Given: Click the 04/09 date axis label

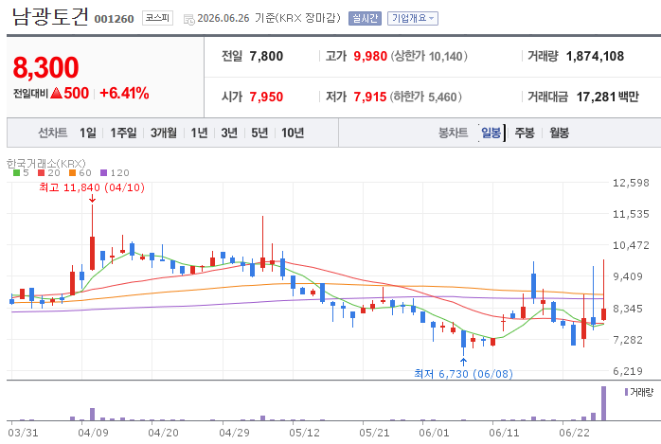Looking at the screenshot, I should pyautogui.click(x=93, y=433).
